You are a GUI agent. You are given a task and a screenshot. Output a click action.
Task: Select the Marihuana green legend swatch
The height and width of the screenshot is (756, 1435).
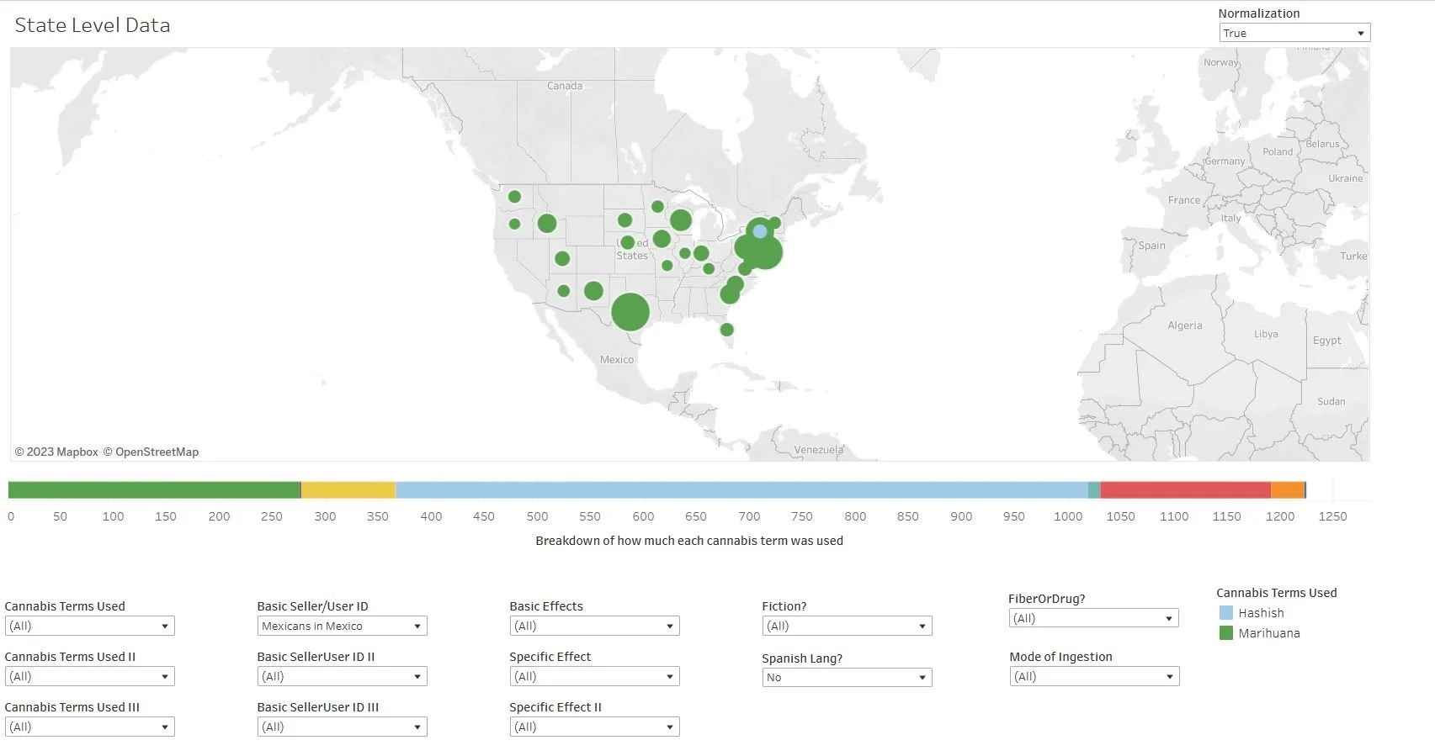pyautogui.click(x=1226, y=633)
